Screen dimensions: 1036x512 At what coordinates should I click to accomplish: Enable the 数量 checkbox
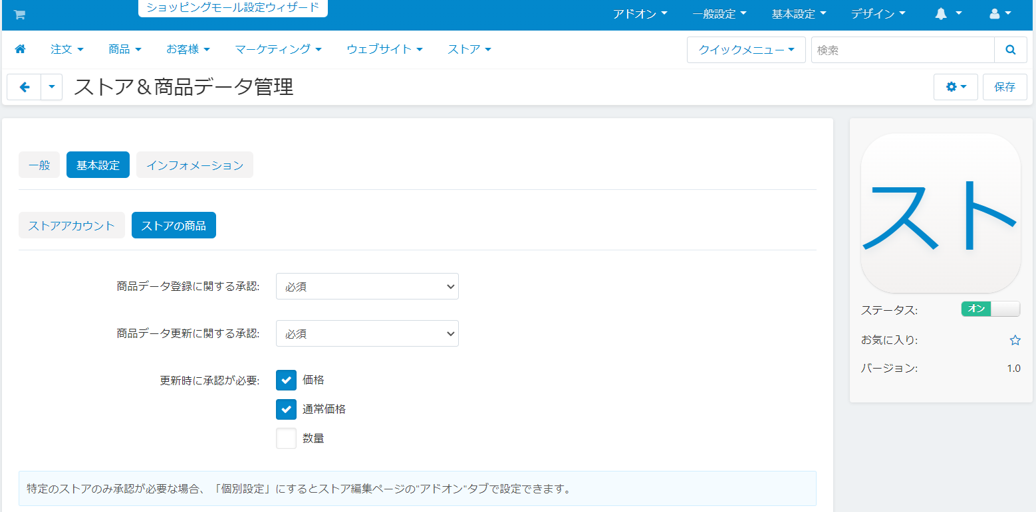(286, 438)
